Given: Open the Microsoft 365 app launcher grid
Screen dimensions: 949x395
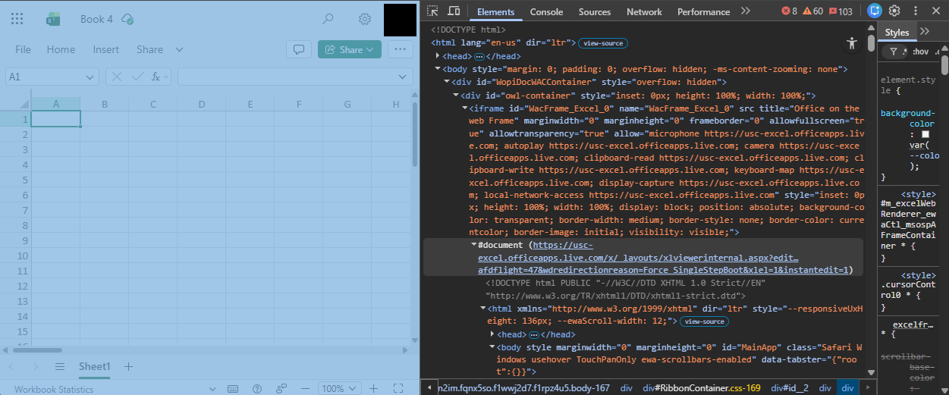Looking at the screenshot, I should 17,19.
